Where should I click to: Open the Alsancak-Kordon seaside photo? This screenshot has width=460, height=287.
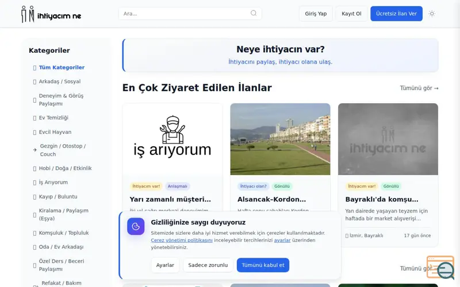(280, 139)
